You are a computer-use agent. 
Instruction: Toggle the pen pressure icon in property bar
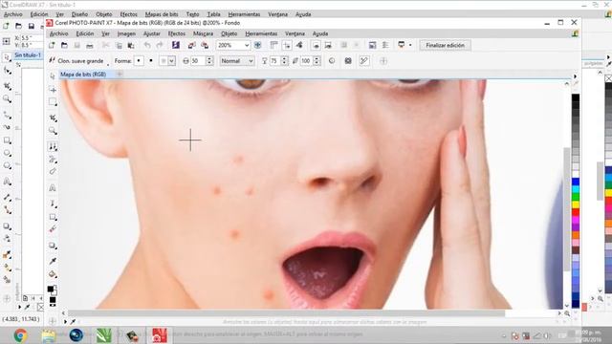364,61
